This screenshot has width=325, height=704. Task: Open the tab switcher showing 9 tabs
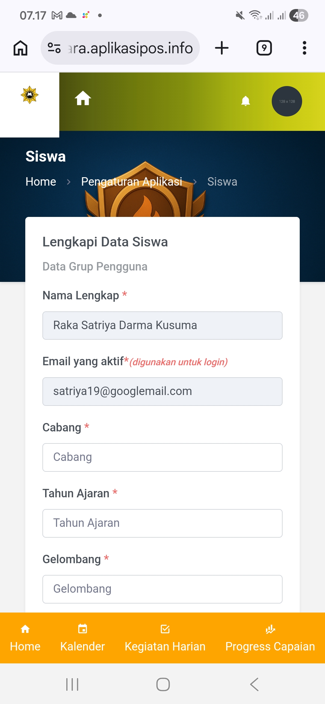click(x=264, y=48)
